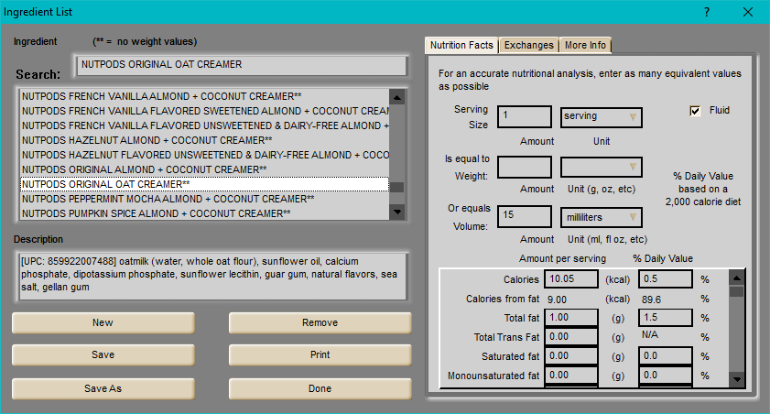Select NUTPODS HAZELNUT ALMOND + COCONUT CREAMER
770x414 pixels.
pyautogui.click(x=204, y=140)
